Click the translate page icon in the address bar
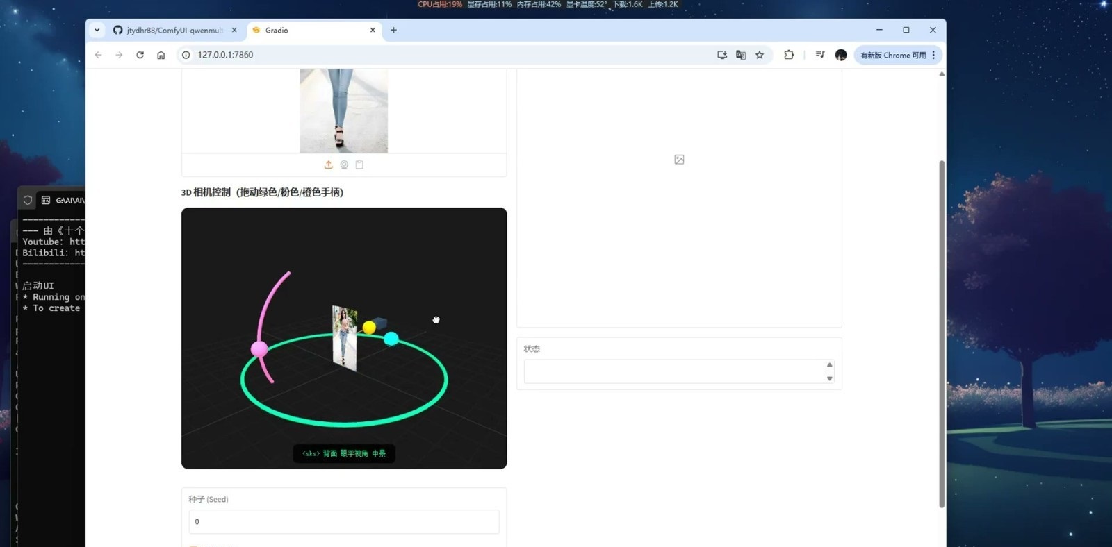Viewport: 1112px width, 547px height. [741, 55]
